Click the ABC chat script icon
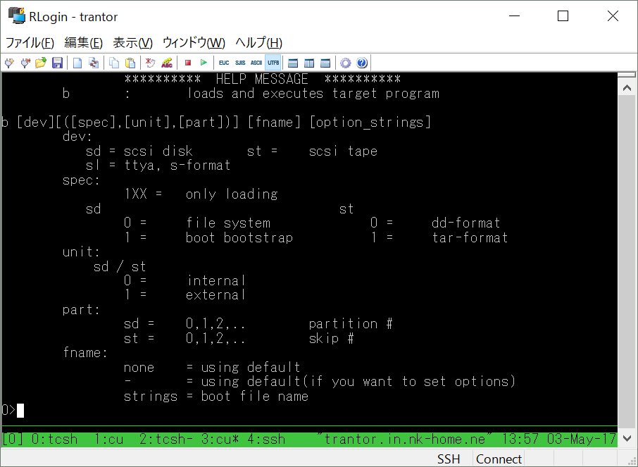 167,63
